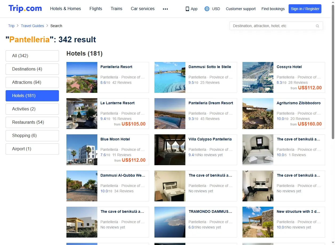
Task: Open the Flights menu item
Action: [96, 9]
